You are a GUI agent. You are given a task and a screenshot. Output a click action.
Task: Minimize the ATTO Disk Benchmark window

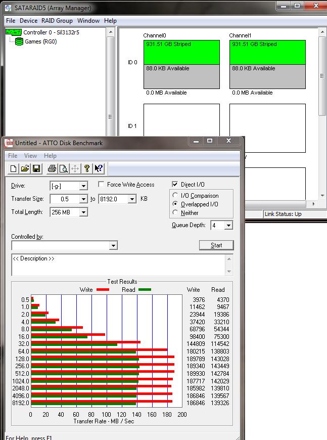(x=196, y=141)
